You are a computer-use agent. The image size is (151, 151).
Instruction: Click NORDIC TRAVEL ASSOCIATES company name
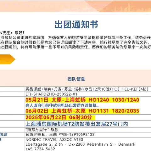tap(54, 140)
